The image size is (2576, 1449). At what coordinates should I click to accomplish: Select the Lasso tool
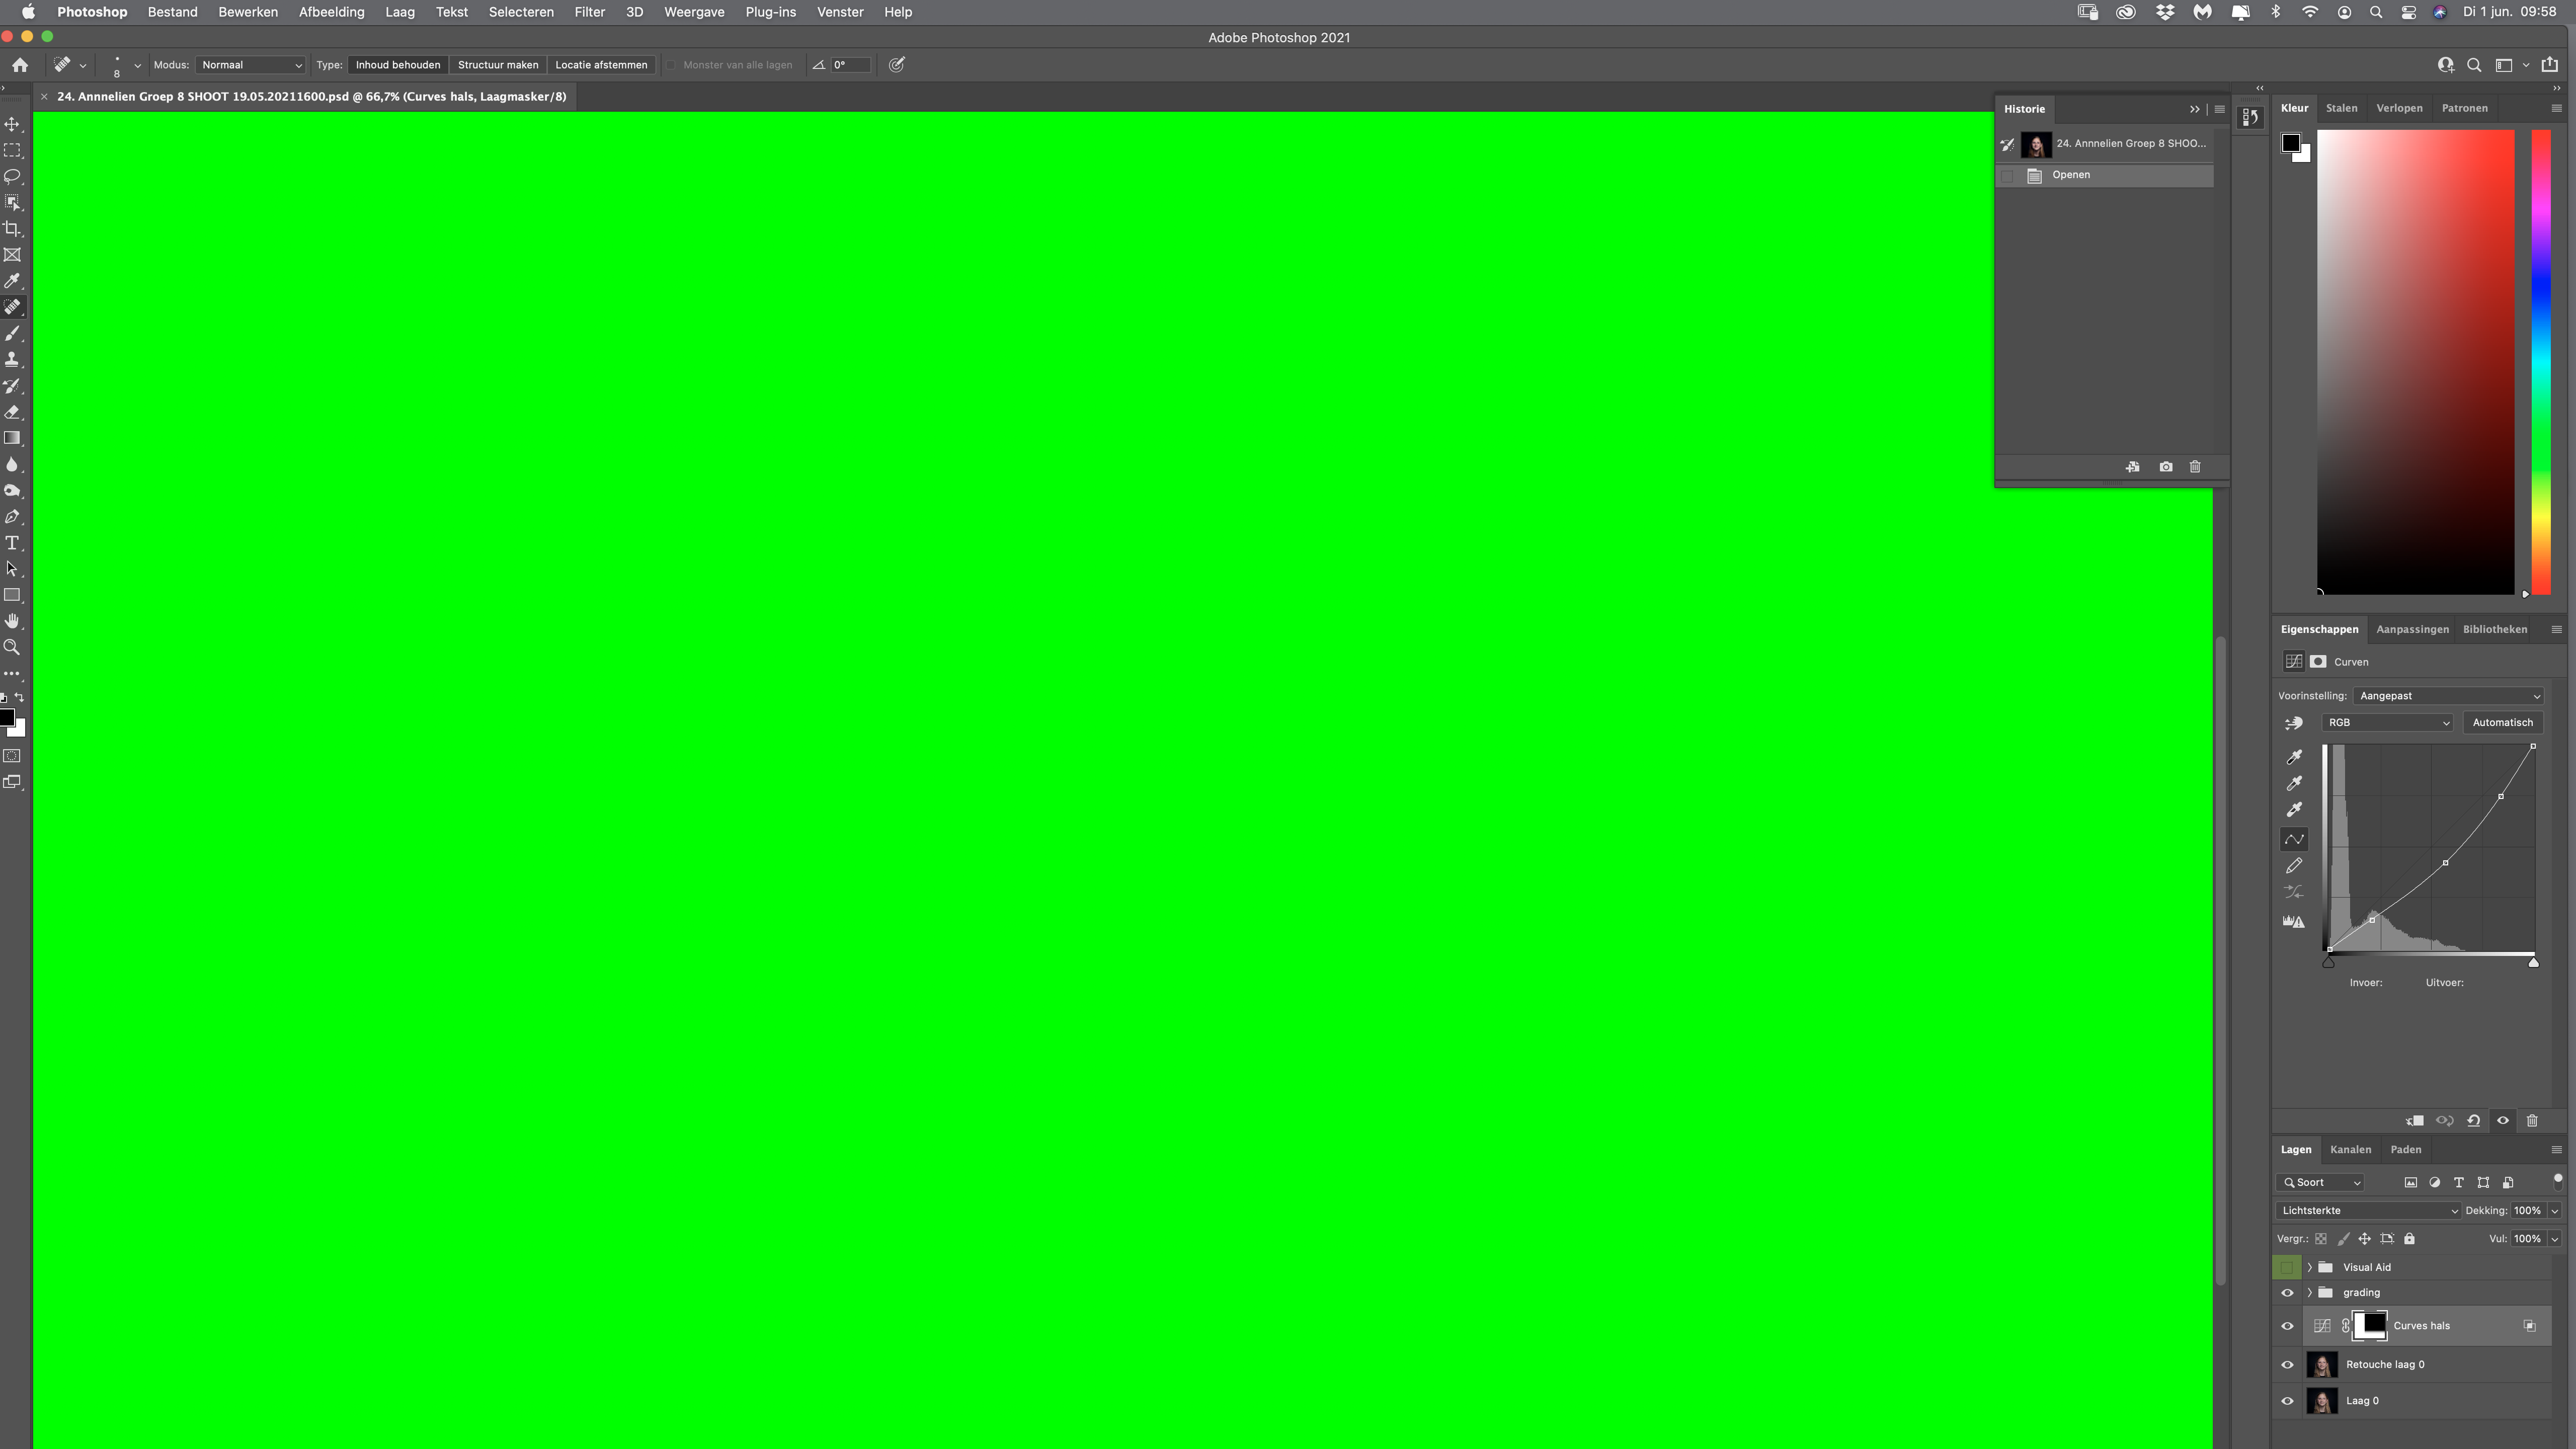[x=13, y=177]
